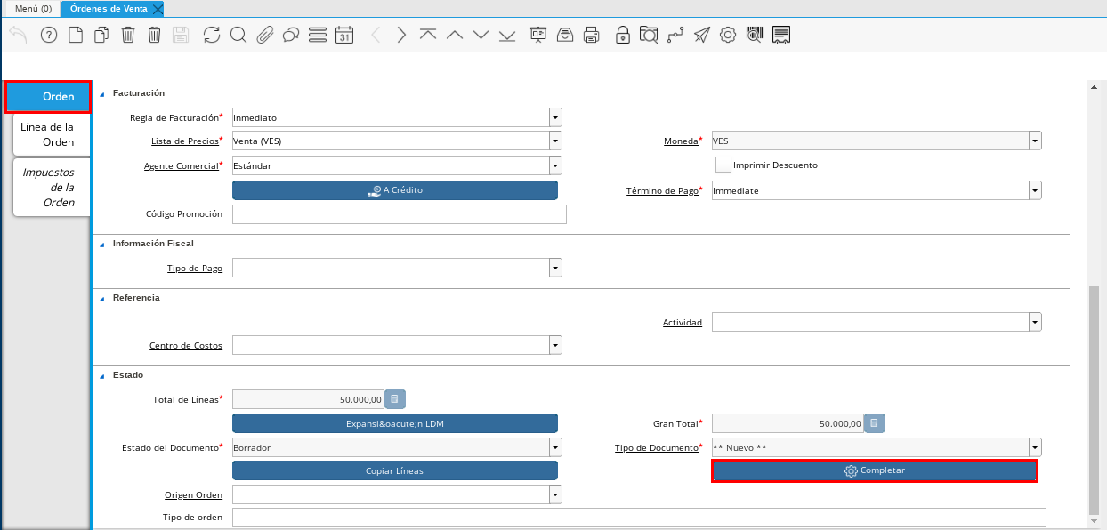Jump to last record icon
Image resolution: width=1107 pixels, height=530 pixels.
[507, 35]
